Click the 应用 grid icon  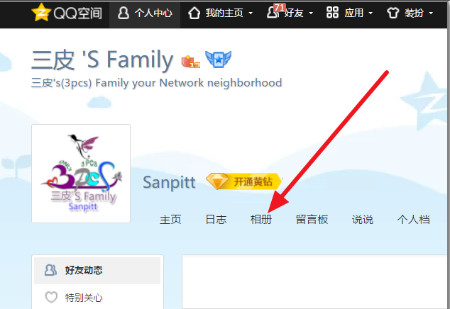coord(332,13)
